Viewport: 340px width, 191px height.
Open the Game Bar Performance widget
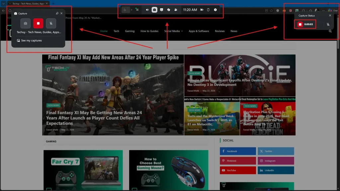tap(162, 10)
